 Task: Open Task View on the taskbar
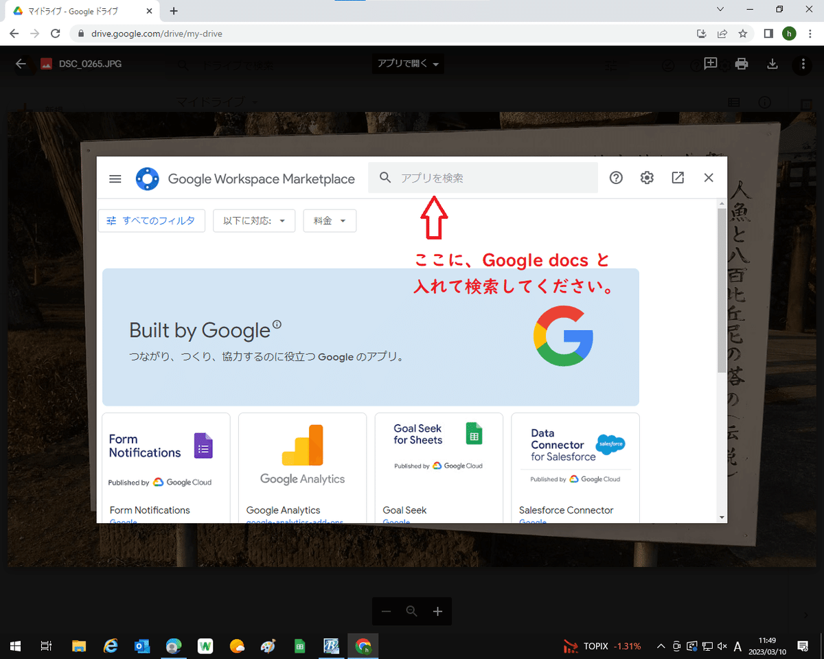pyautogui.click(x=46, y=646)
